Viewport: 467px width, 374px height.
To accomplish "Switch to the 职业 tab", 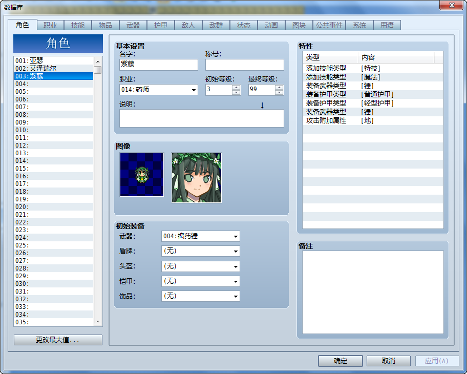I will pos(50,25).
